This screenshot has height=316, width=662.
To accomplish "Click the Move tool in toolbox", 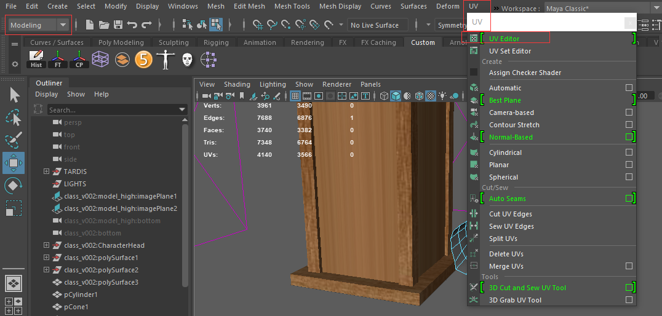I will tap(14, 163).
